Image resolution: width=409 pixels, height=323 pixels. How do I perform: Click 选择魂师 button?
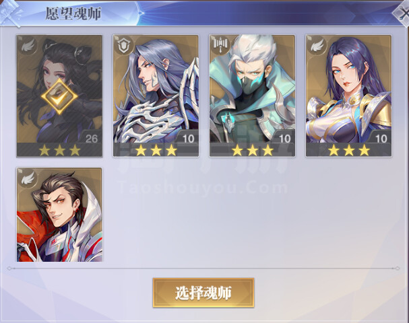point(203,293)
